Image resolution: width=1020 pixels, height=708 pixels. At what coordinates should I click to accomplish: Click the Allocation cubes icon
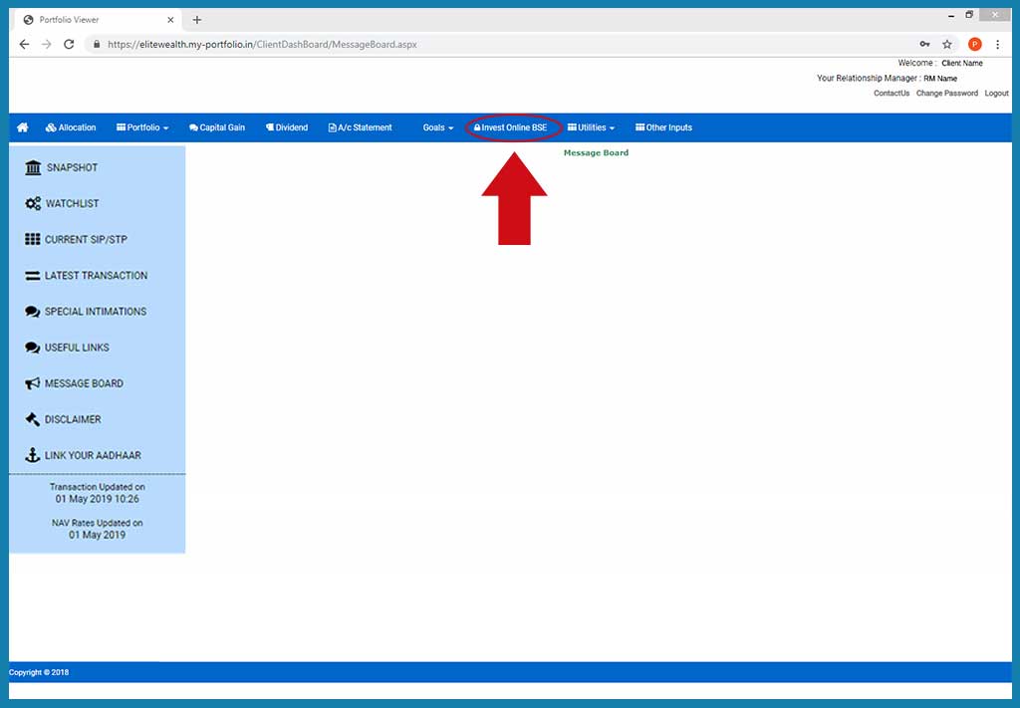coord(51,127)
